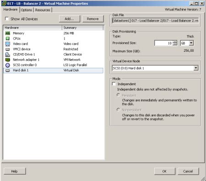Select the Hard disk 1 row
206x181 pixels.
(x=53, y=71)
